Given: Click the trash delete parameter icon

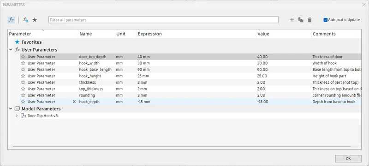Looking at the screenshot, I should coord(309,20).
